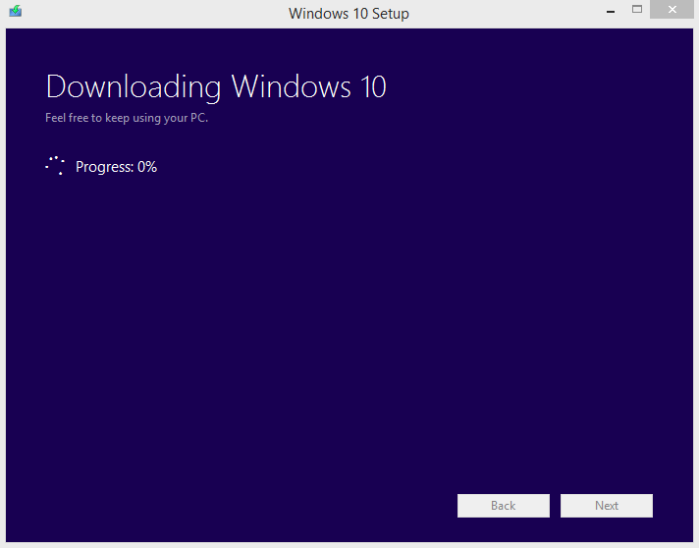Maximize the Windows 10 Setup window
Image resolution: width=699 pixels, height=548 pixels.
click(637, 9)
